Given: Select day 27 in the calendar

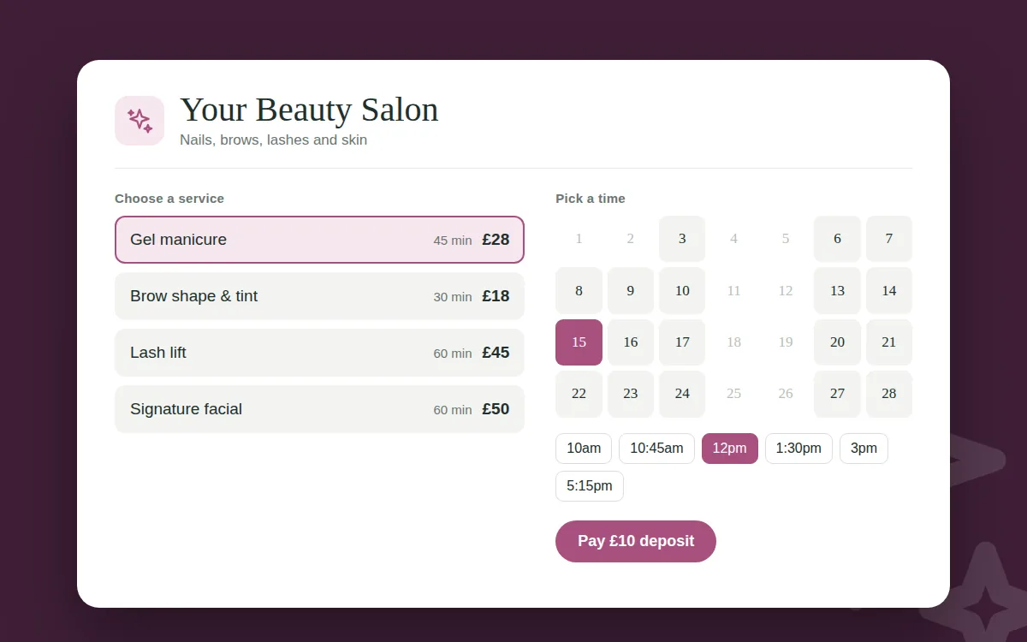Looking at the screenshot, I should (x=837, y=394).
